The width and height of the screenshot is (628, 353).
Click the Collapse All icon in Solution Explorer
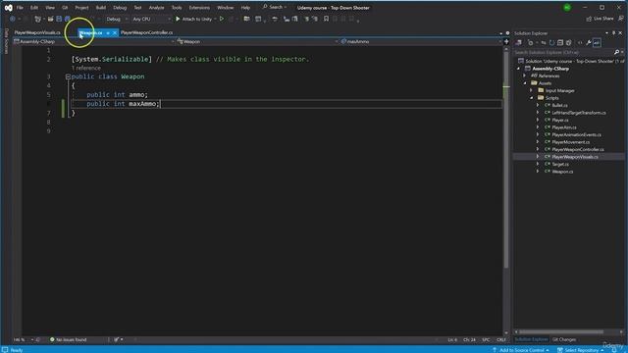(x=560, y=43)
